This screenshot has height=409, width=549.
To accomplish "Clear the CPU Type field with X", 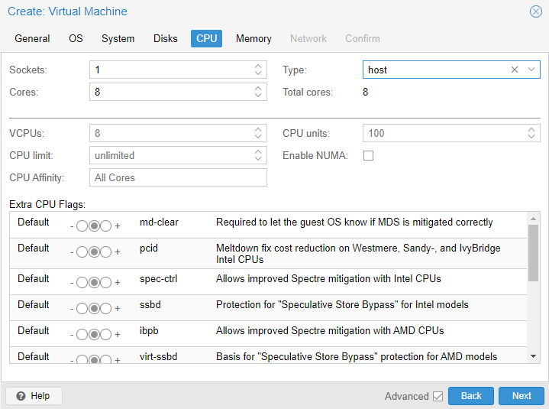I will click(515, 70).
